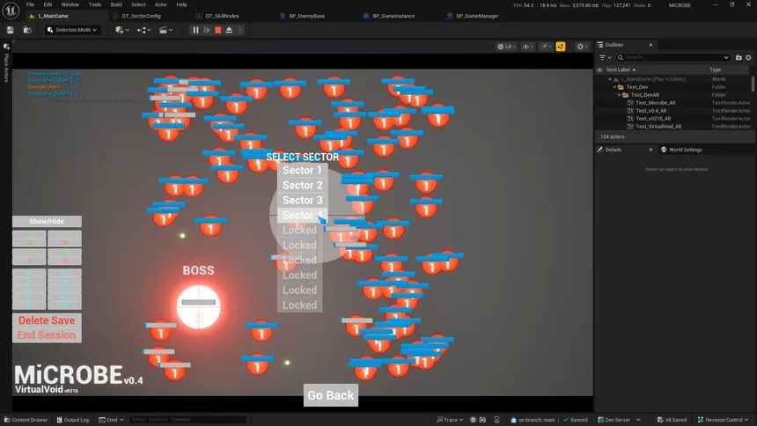The height and width of the screenshot is (426, 757).
Task: Eject from the player controller
Action: coord(229,30)
